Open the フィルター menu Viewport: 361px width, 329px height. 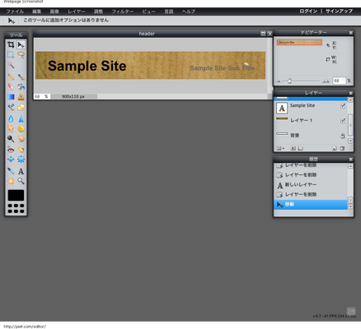point(123,12)
